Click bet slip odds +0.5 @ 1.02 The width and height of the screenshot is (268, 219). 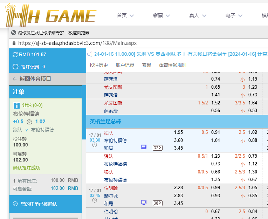[x=29, y=122]
